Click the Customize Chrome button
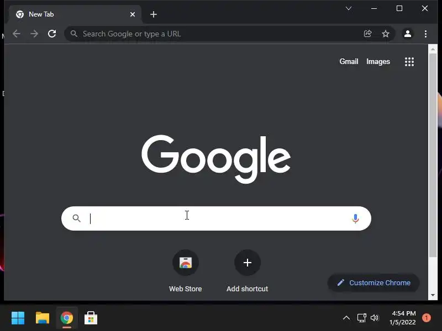This screenshot has height=331, width=442. click(x=373, y=282)
